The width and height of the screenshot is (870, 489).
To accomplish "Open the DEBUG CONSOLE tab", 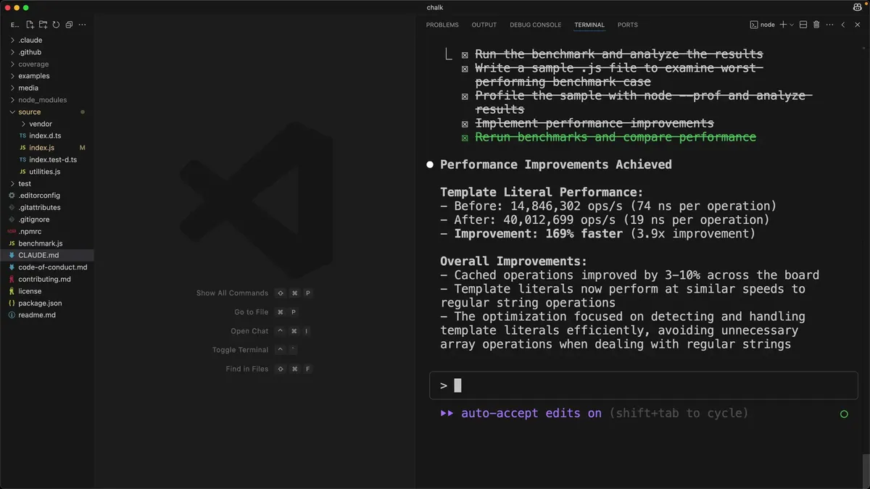I will coord(535,25).
